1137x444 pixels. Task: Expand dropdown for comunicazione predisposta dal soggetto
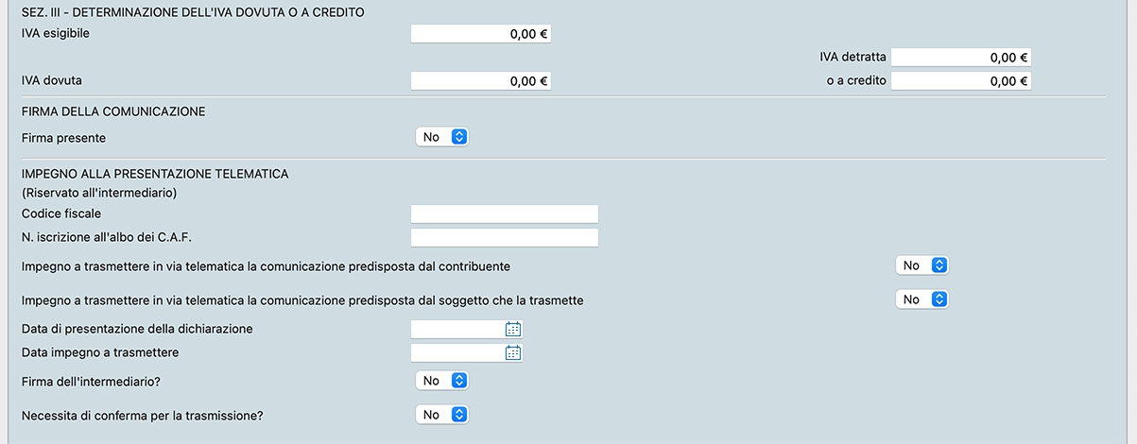(922, 299)
